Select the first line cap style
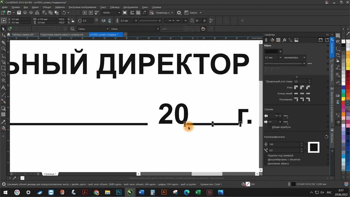This screenshot has height=197, width=350. point(296,94)
